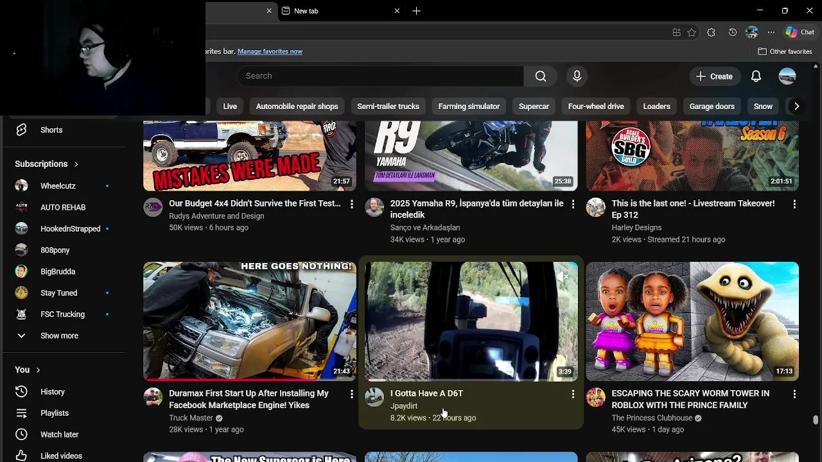Play the Mistakes Were Made 4x4 thumbnail
The height and width of the screenshot is (462, 822).
pyautogui.click(x=250, y=156)
